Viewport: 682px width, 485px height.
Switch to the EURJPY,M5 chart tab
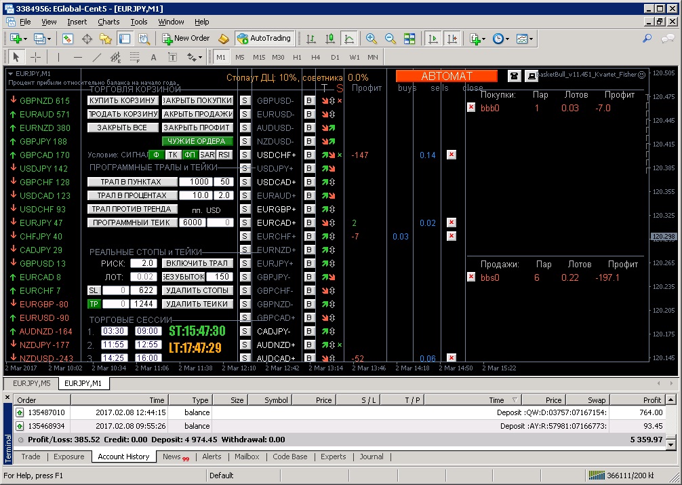point(33,384)
